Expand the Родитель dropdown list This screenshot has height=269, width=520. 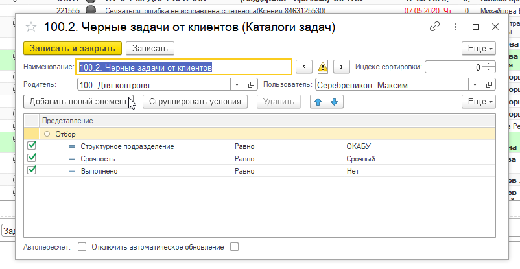tap(237, 84)
